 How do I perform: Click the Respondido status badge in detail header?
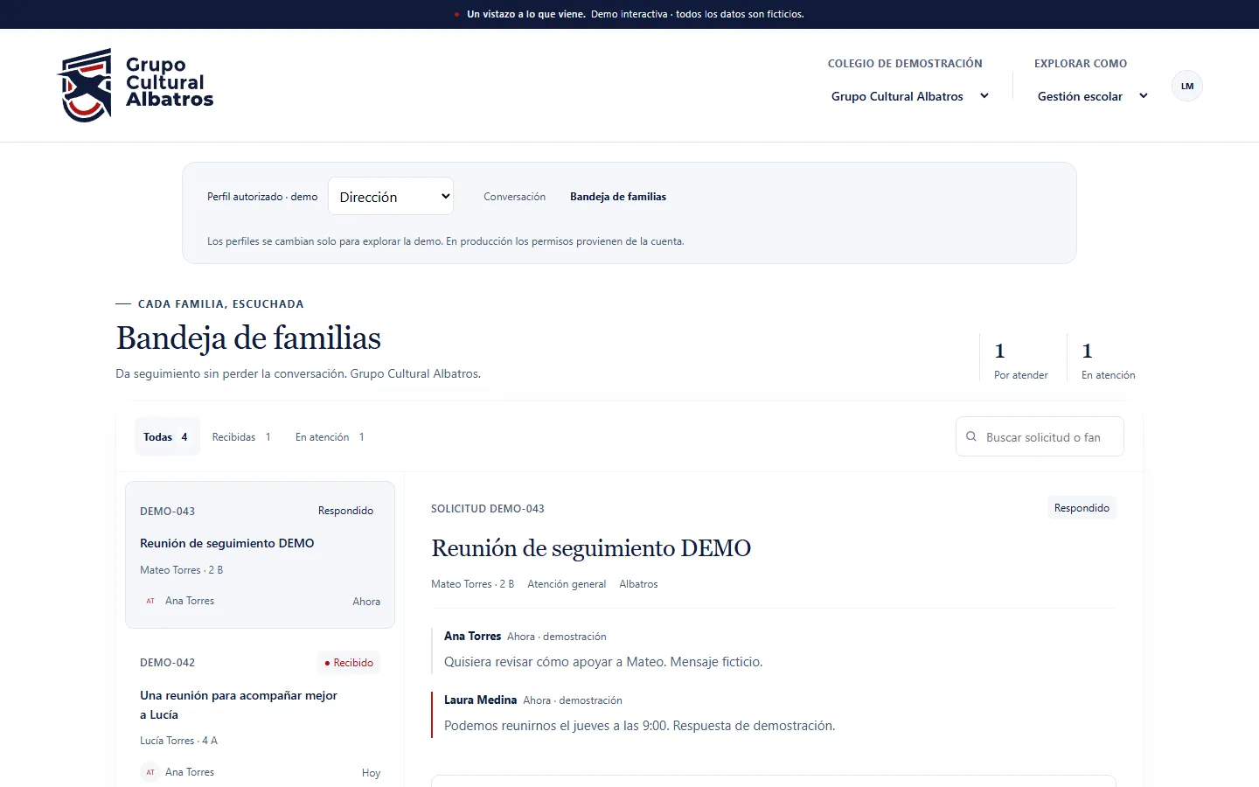[1082, 508]
